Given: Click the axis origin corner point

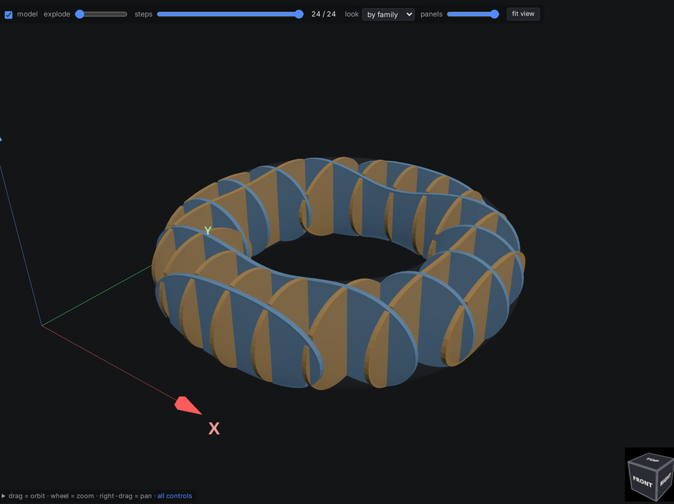Looking at the screenshot, I should [x=42, y=325].
